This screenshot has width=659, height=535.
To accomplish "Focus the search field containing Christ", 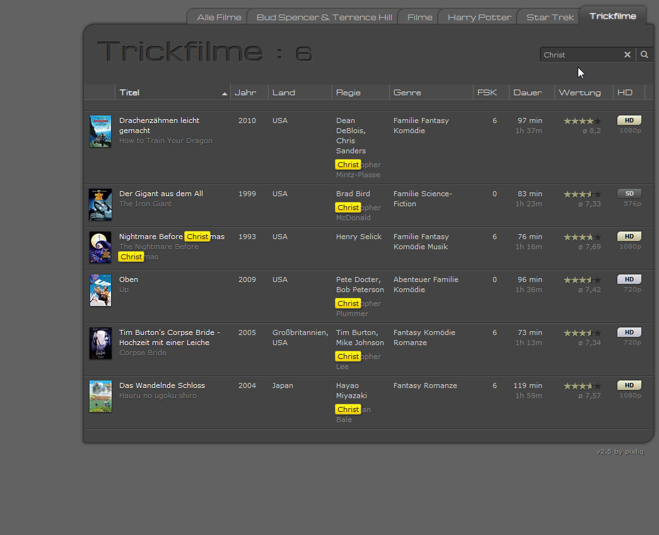I will tap(581, 55).
